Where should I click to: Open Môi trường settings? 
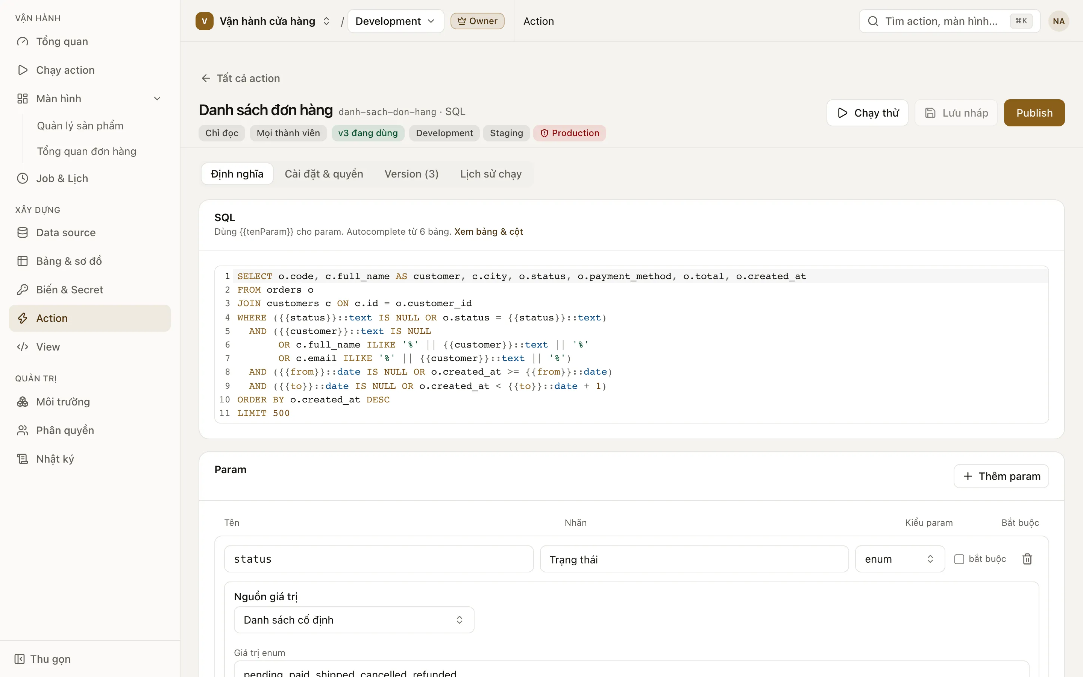pyautogui.click(x=89, y=402)
